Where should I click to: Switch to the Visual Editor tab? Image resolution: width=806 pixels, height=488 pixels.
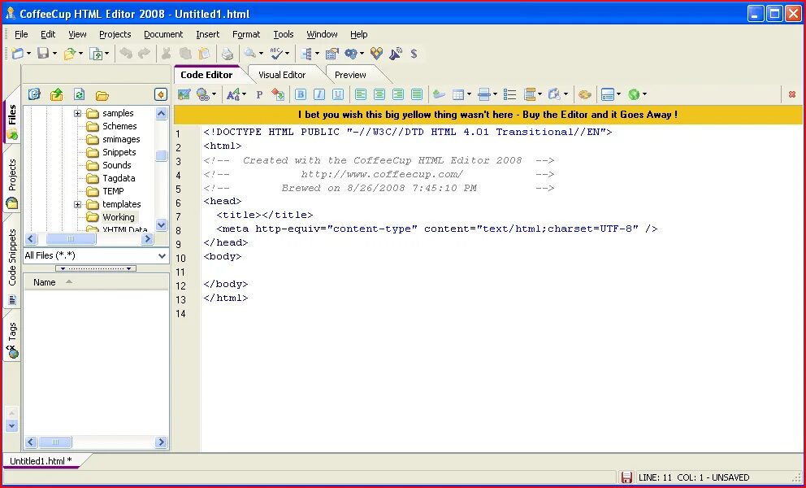[282, 75]
